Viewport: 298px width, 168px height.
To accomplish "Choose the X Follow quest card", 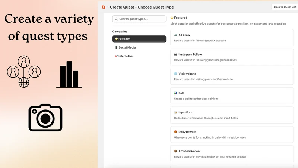I will point(232,38).
